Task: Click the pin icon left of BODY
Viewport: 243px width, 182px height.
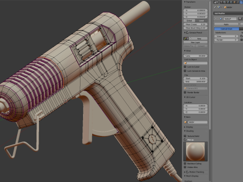Action: coord(215,7)
